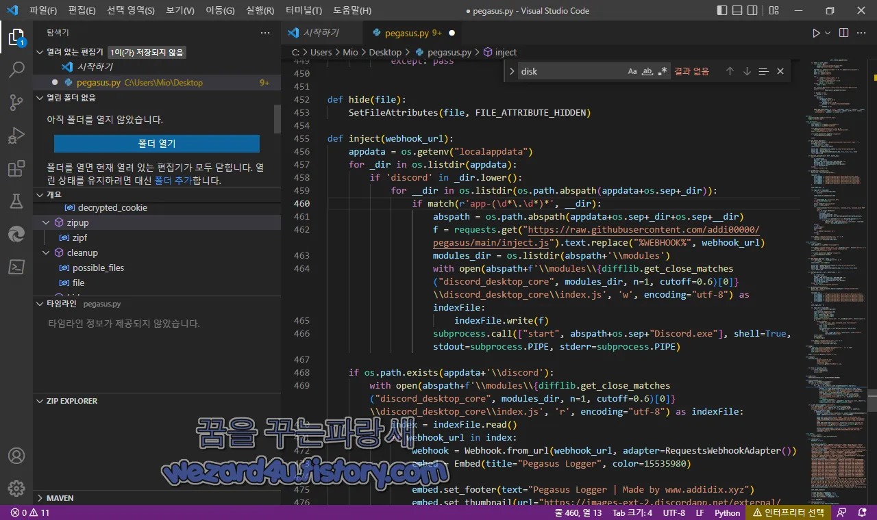Open the 탐색기 views and more actions menu
Image resolution: width=877 pixels, height=520 pixels.
265,33
